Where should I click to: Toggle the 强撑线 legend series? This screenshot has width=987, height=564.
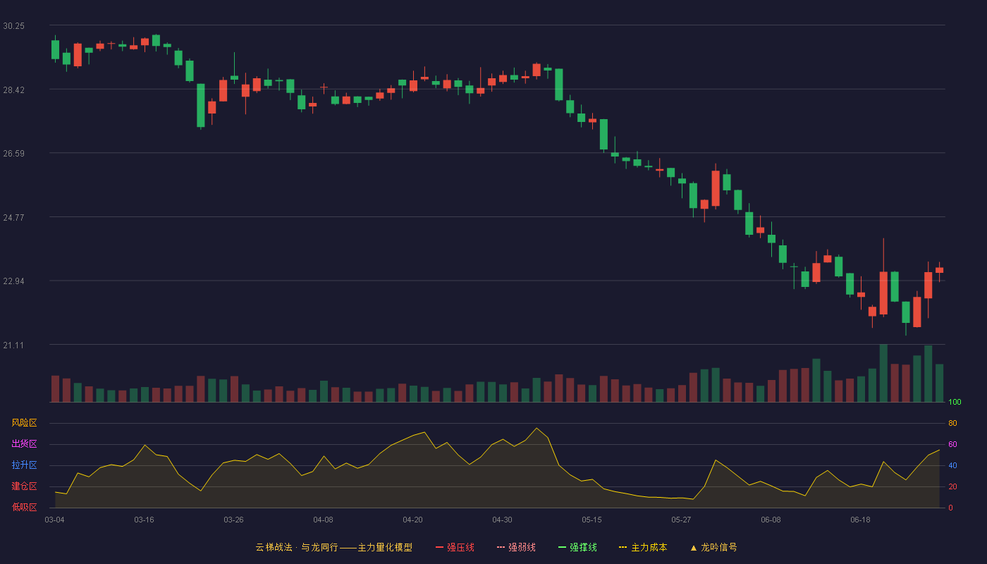tap(577, 547)
